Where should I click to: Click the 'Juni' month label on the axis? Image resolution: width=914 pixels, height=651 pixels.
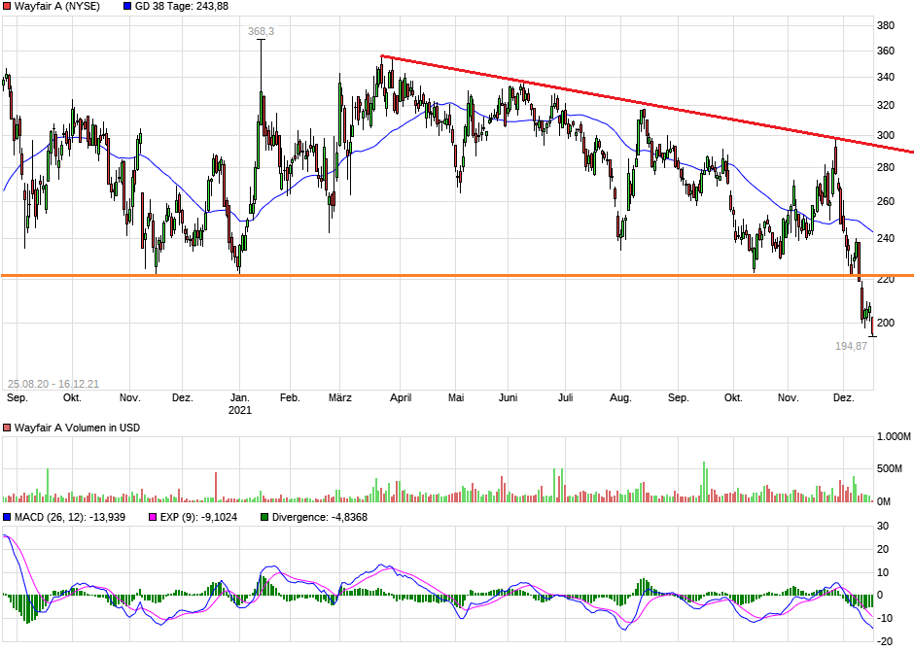[509, 398]
